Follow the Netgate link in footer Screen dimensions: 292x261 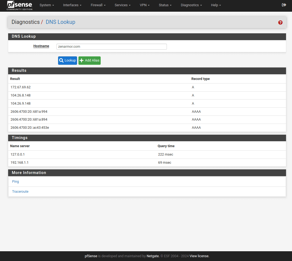click(x=153, y=256)
